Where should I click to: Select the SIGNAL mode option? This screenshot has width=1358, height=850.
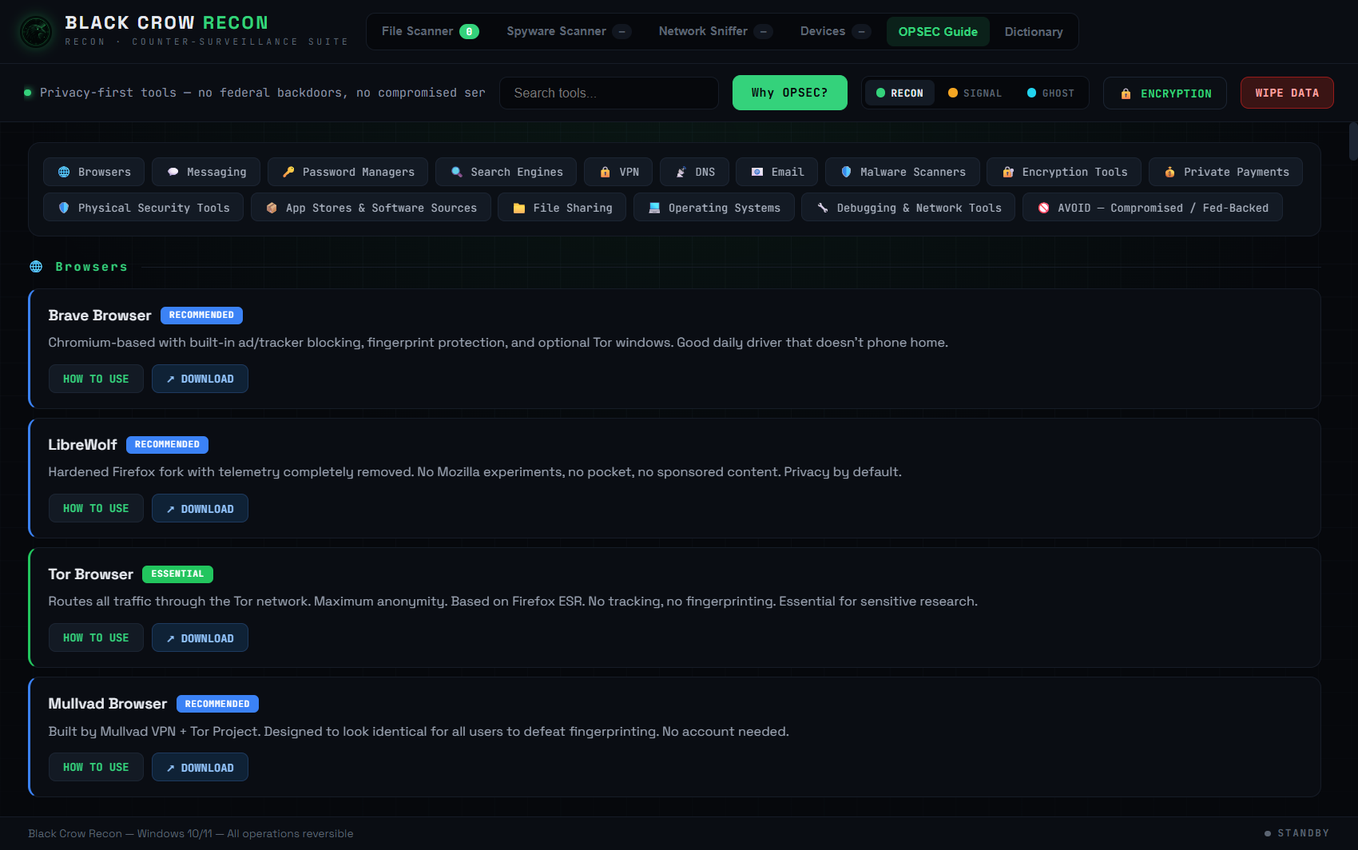pyautogui.click(x=975, y=93)
